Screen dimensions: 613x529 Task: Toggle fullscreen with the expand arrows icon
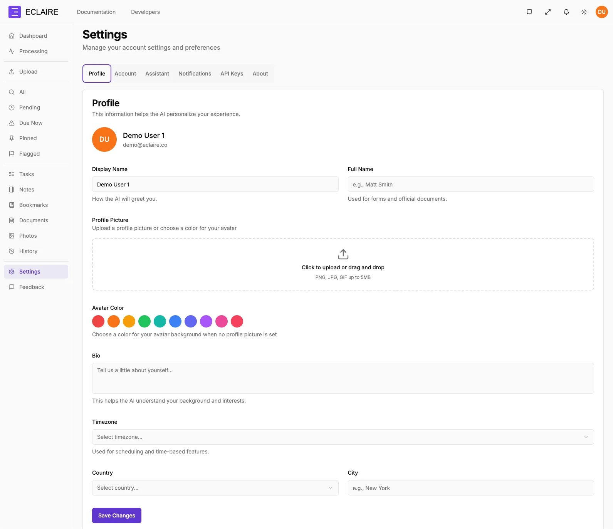point(548,12)
